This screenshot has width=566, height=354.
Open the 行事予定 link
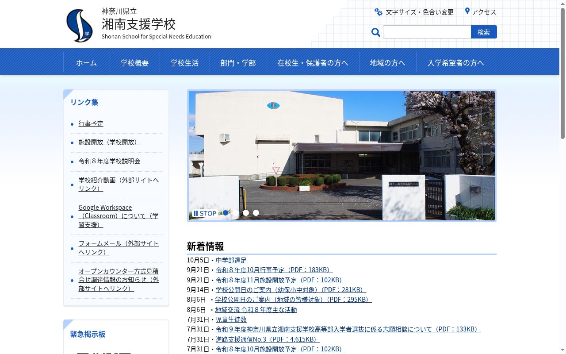click(x=91, y=123)
